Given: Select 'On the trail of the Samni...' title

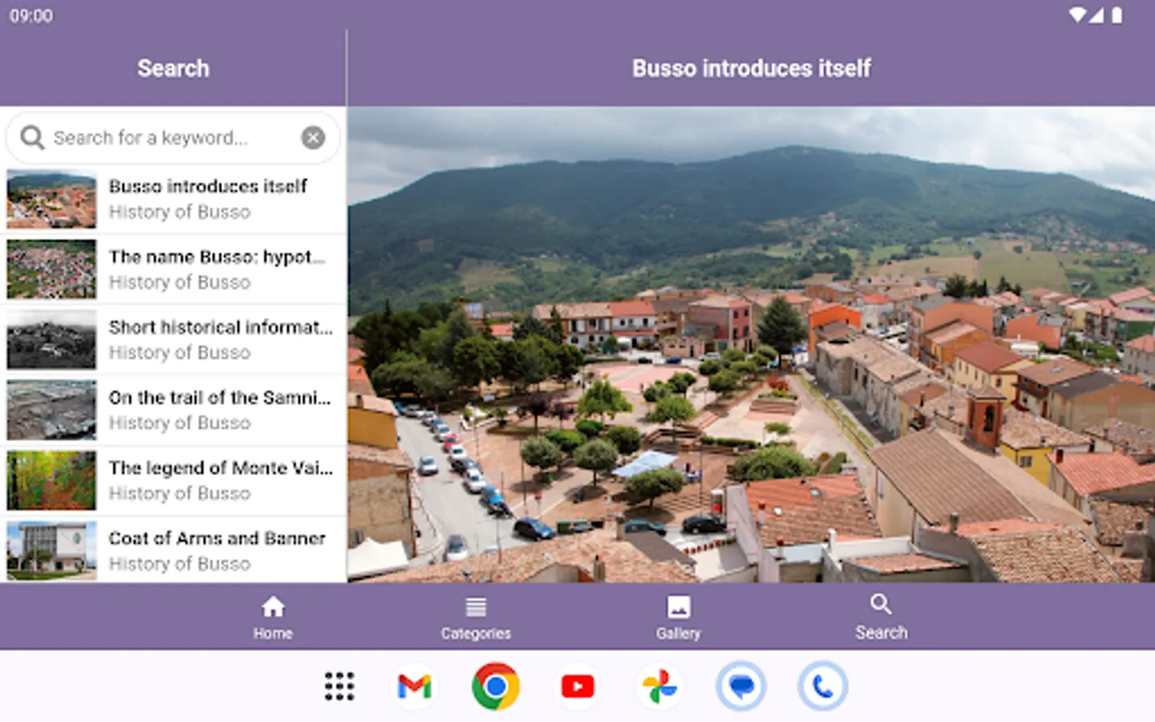Looking at the screenshot, I should (220, 398).
